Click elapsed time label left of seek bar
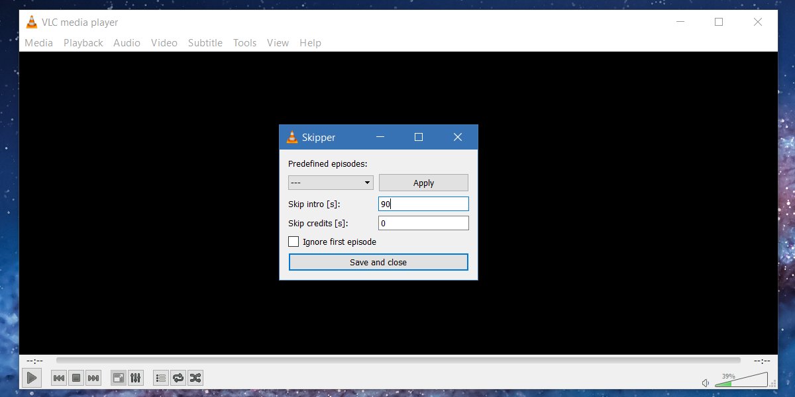 pyautogui.click(x=34, y=361)
